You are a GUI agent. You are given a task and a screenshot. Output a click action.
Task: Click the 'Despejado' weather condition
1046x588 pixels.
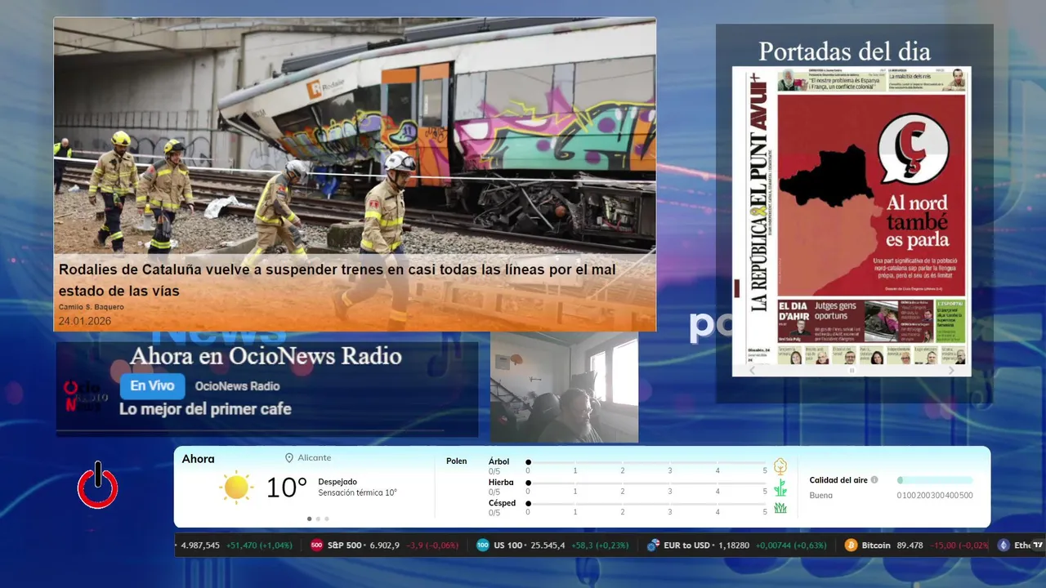click(337, 482)
